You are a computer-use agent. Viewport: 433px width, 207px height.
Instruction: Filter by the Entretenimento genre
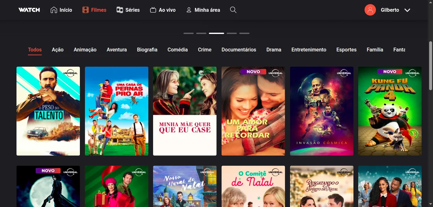pos(309,50)
